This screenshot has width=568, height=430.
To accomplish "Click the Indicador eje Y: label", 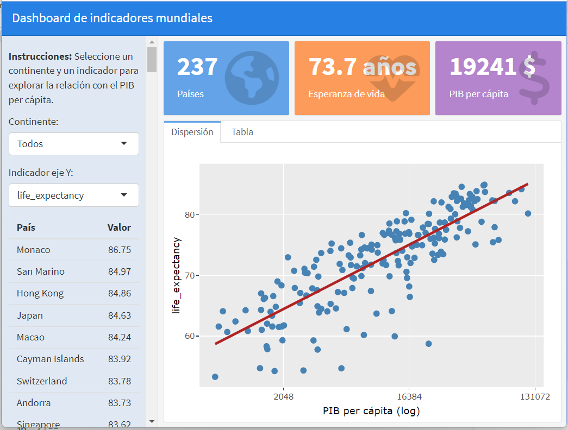I will [x=41, y=173].
